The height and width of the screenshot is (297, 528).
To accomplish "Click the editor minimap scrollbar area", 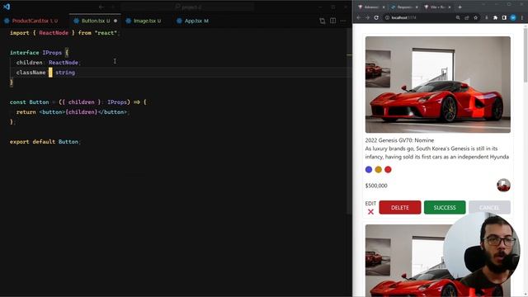I will pyautogui.click(x=349, y=121).
